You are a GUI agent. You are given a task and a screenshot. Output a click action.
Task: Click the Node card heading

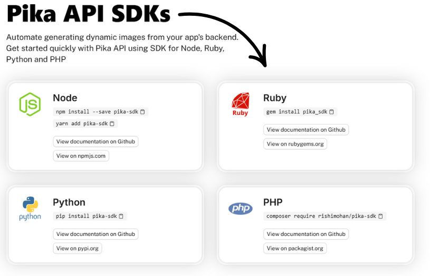point(65,98)
